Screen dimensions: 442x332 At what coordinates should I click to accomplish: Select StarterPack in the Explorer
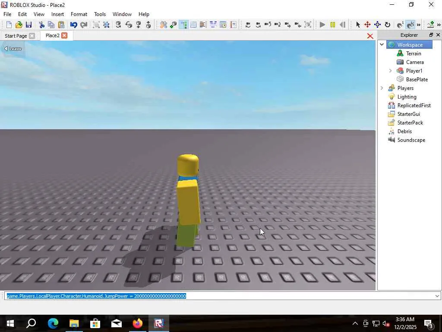click(410, 123)
